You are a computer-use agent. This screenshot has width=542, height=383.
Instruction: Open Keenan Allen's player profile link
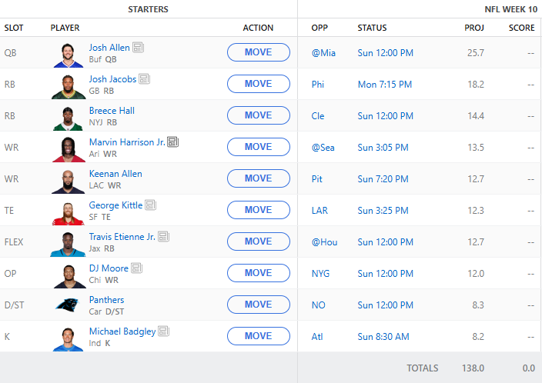point(115,174)
